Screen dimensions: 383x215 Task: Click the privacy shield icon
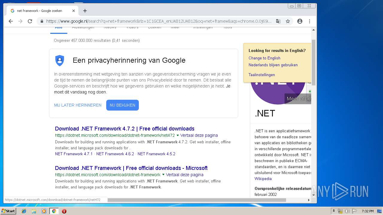pyautogui.click(x=60, y=61)
